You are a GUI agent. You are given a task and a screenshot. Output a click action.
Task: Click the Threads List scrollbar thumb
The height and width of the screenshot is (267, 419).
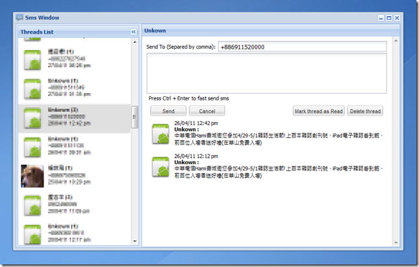click(135, 117)
